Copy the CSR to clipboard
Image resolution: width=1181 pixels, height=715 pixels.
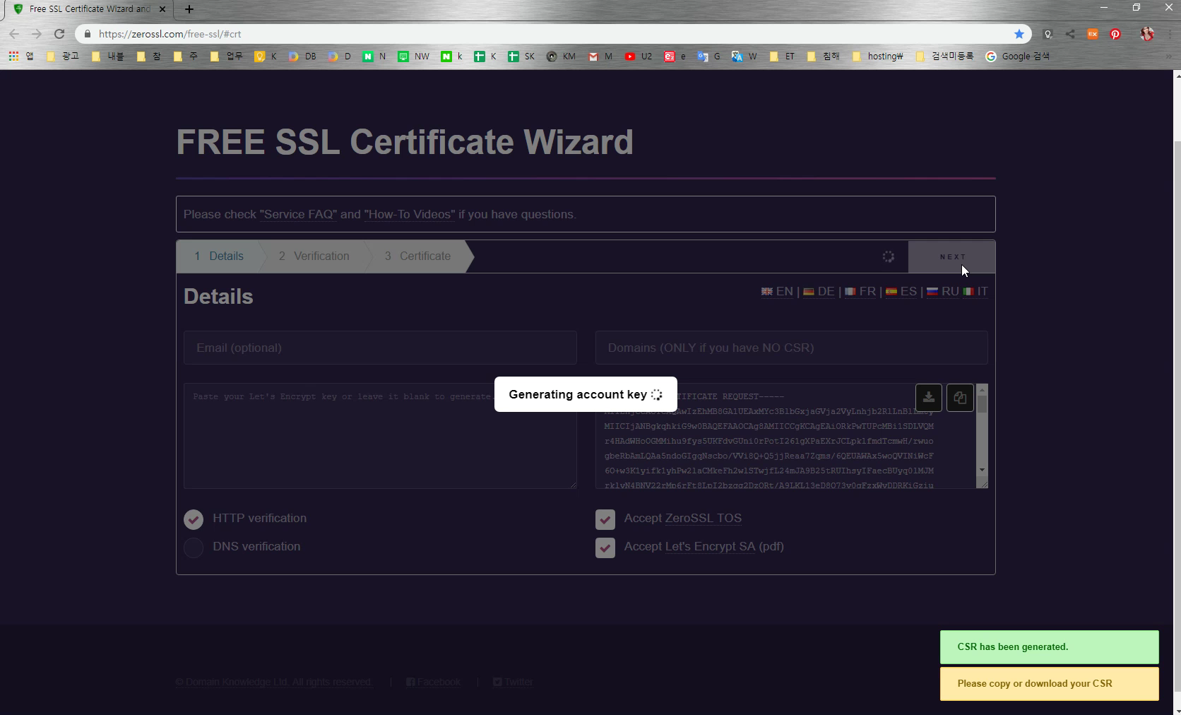coord(960,397)
